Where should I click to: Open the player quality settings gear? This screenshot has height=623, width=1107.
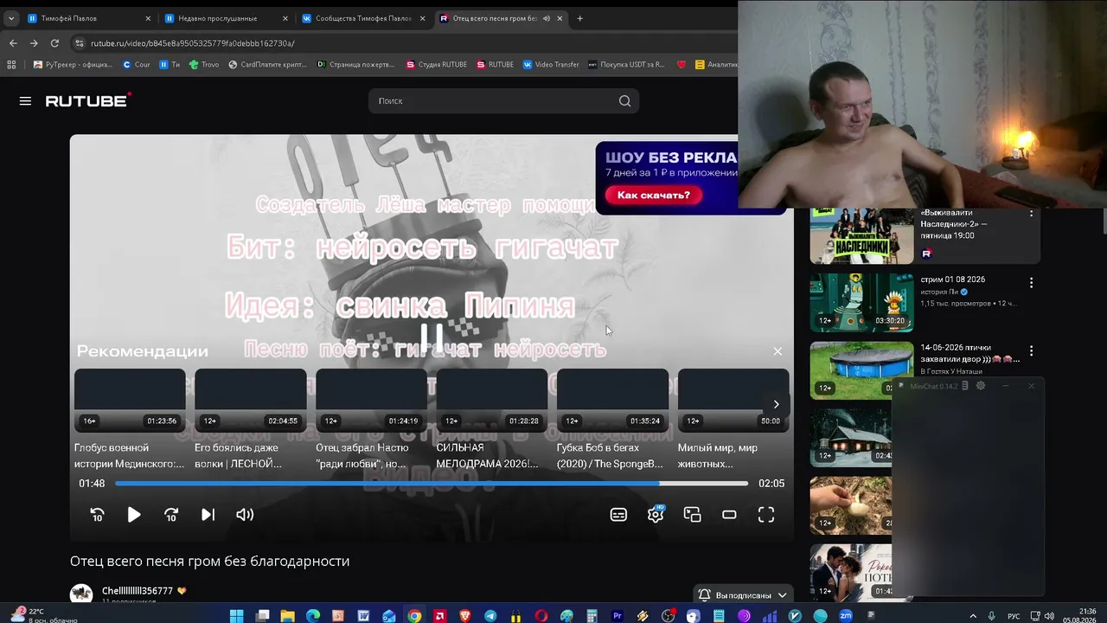(656, 515)
